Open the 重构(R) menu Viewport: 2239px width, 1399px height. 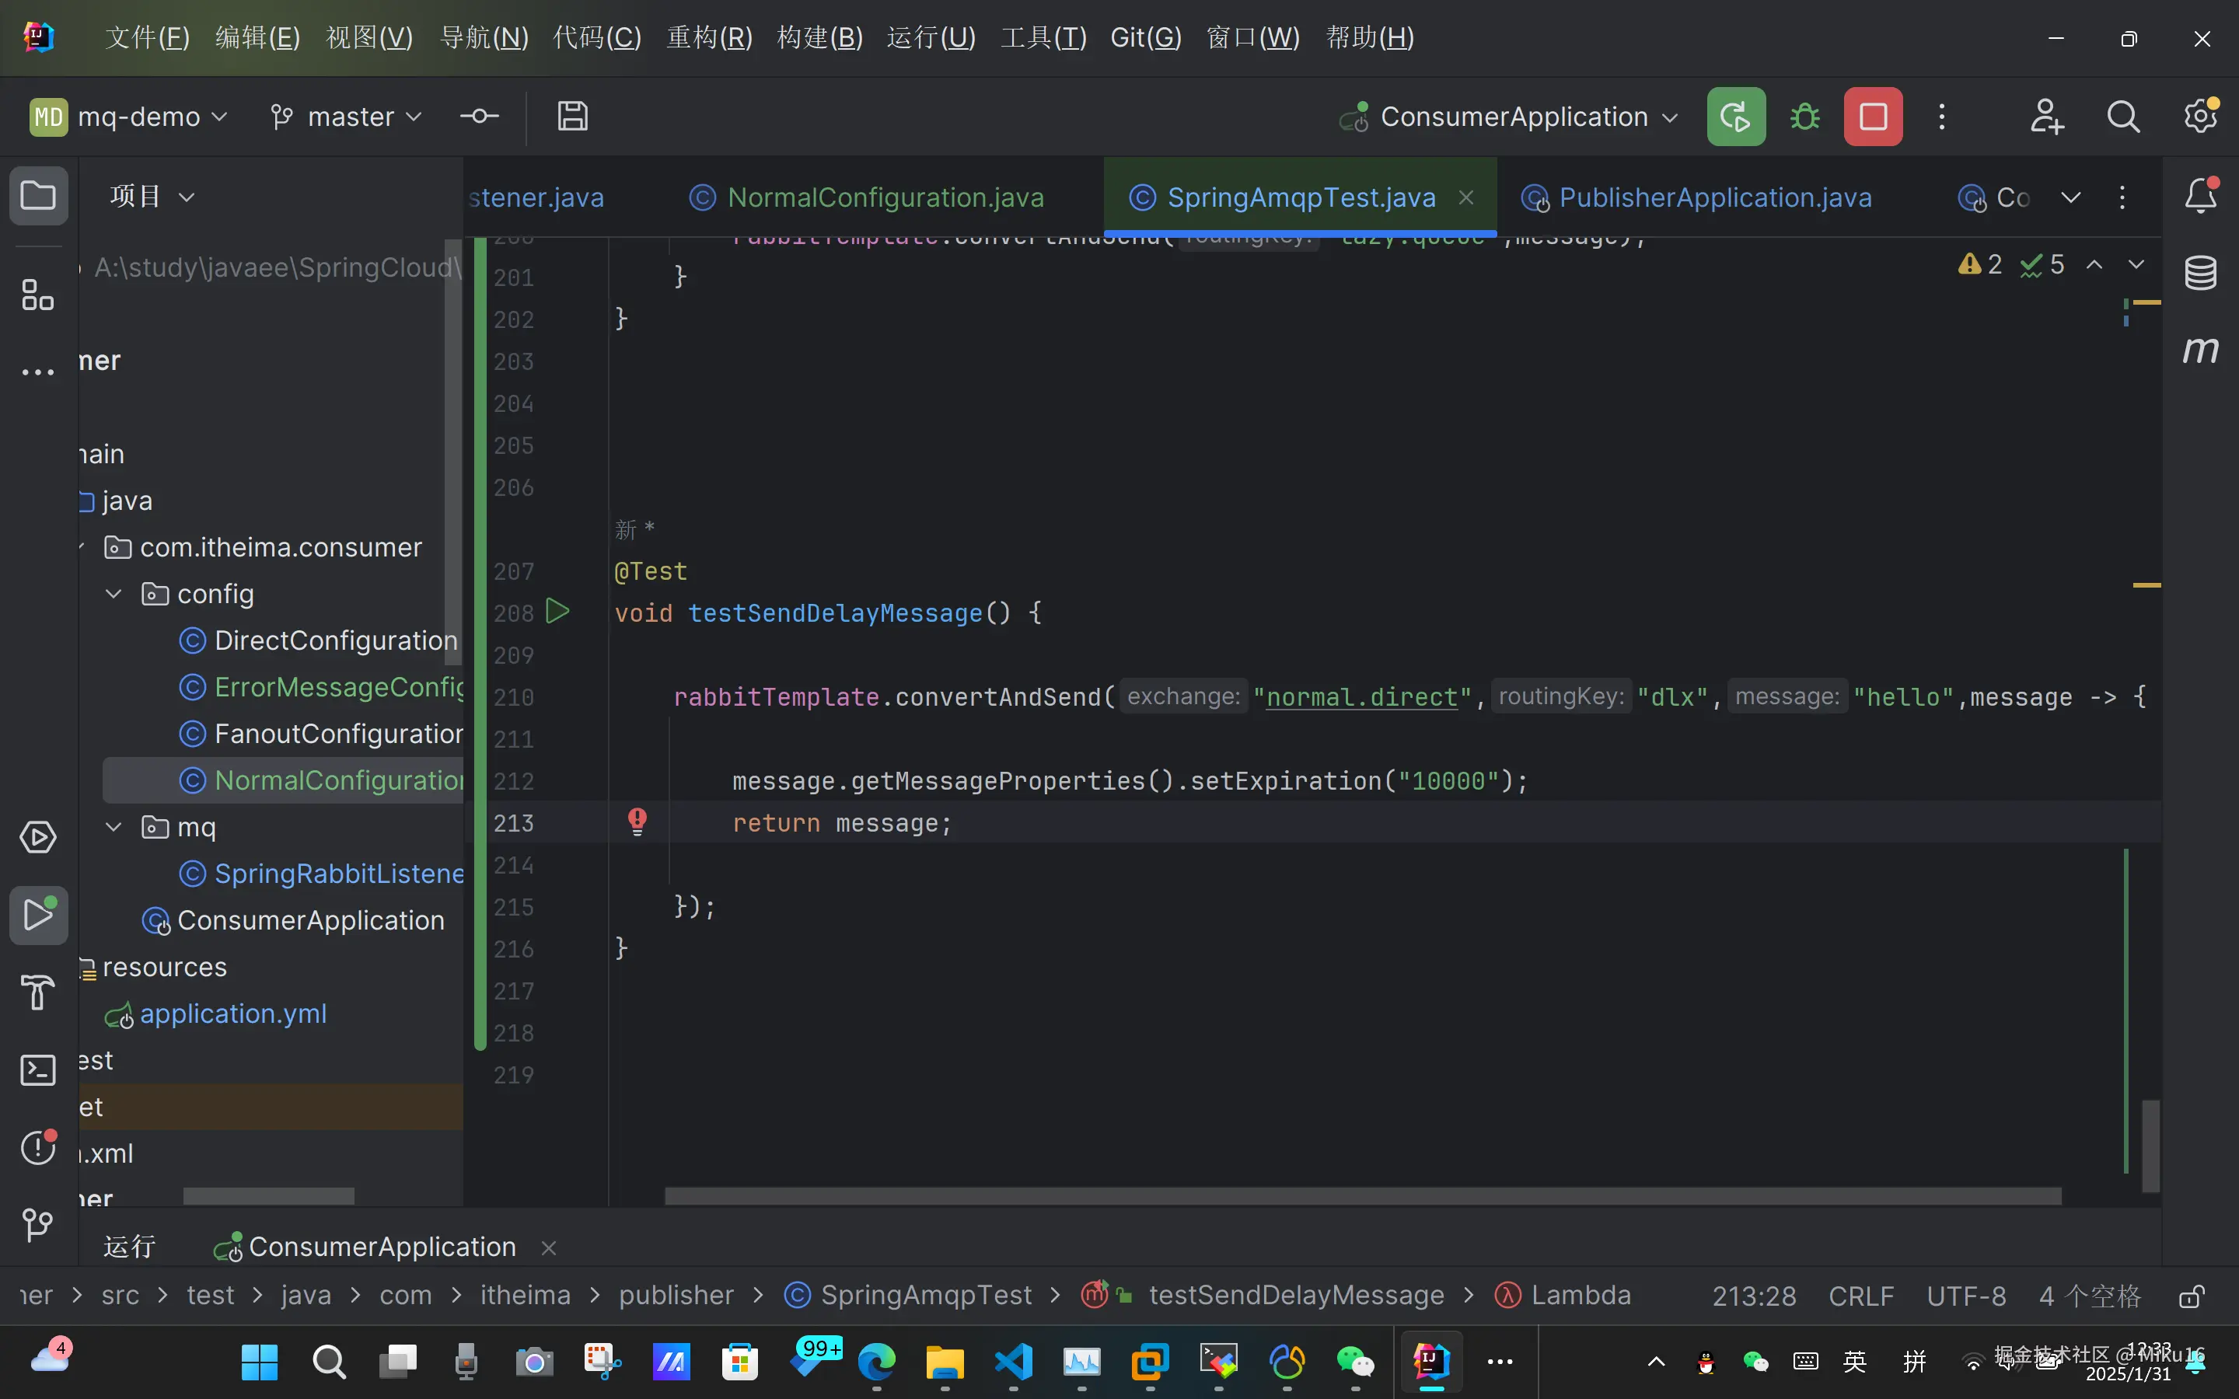[709, 38]
